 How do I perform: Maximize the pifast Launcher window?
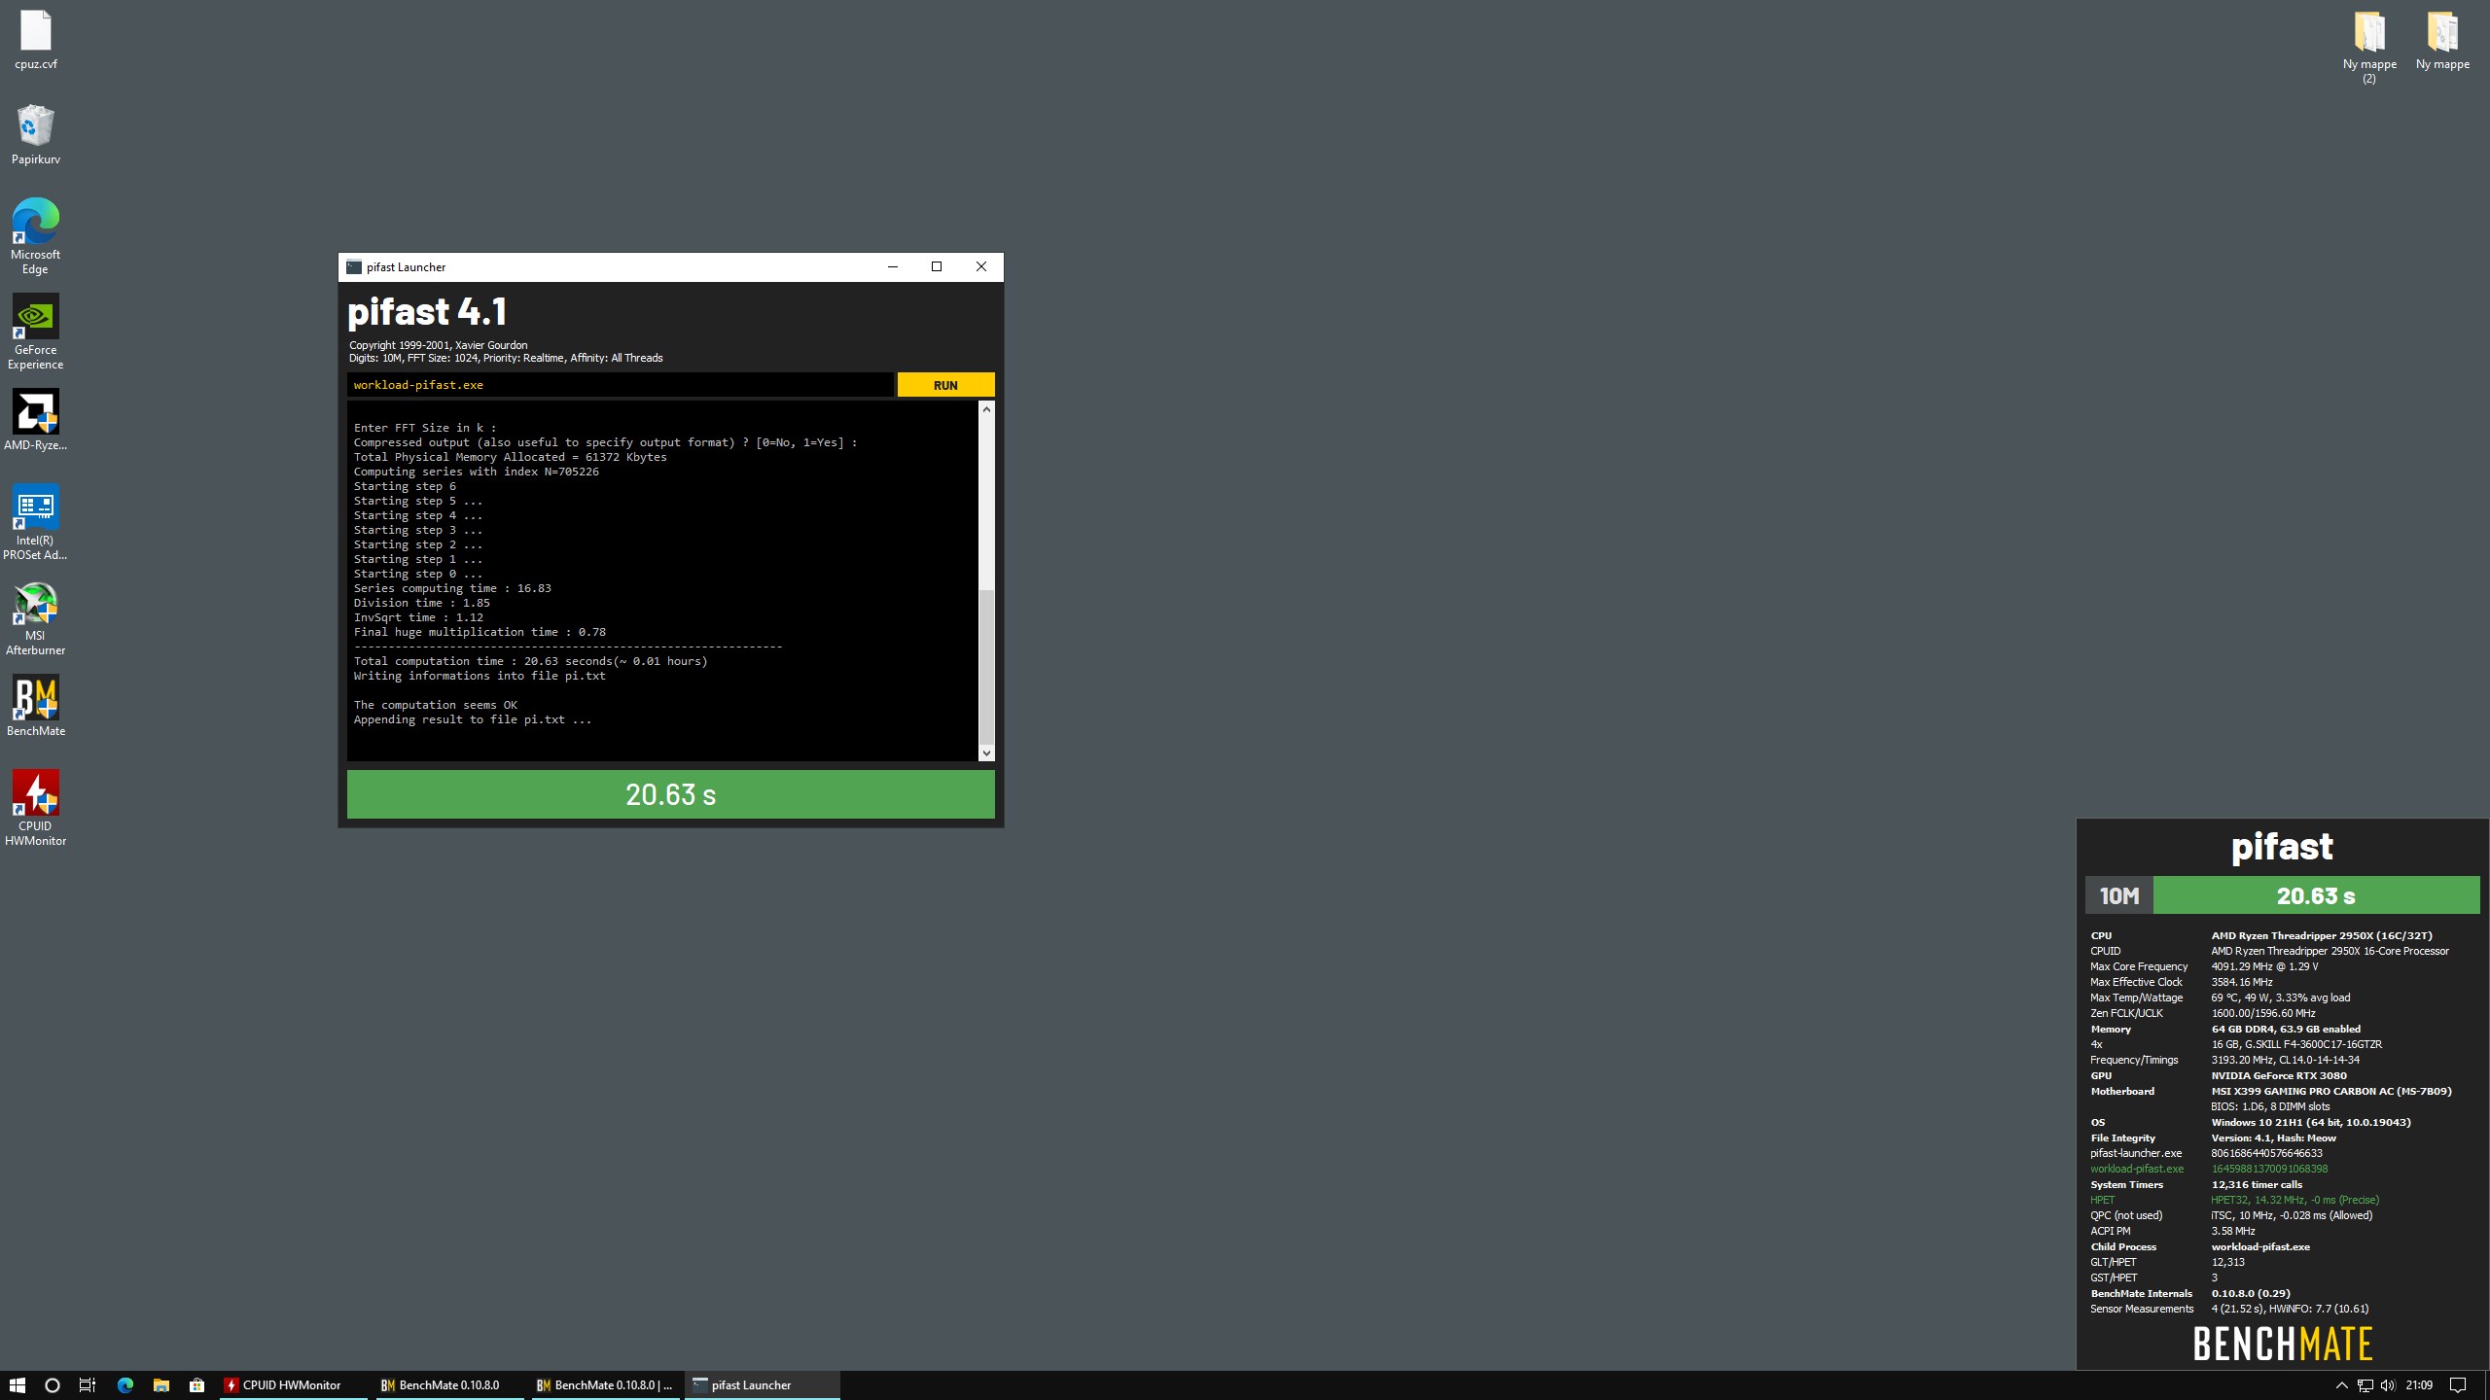pyautogui.click(x=937, y=267)
